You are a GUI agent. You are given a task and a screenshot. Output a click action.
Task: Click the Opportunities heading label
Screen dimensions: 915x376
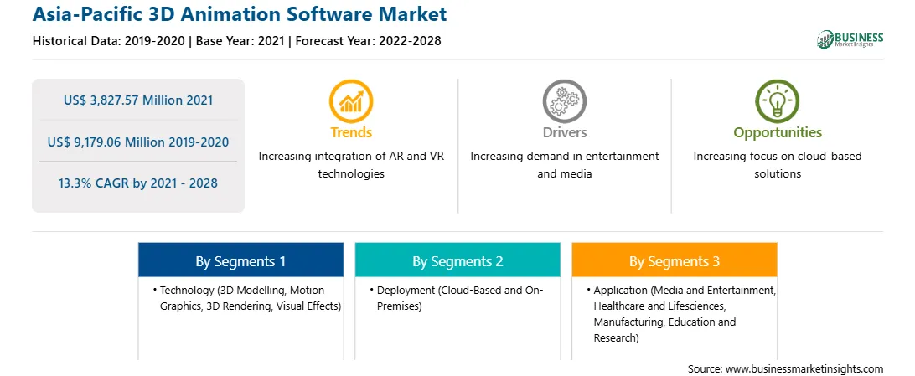tap(778, 133)
